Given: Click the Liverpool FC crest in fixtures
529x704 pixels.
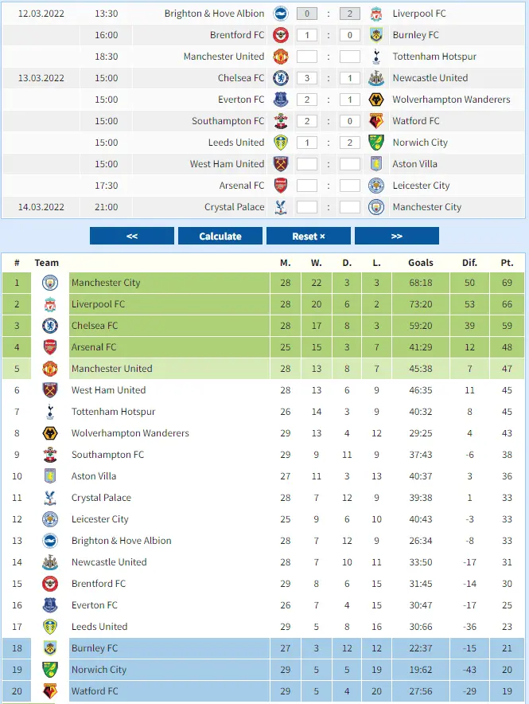Looking at the screenshot, I should (376, 14).
